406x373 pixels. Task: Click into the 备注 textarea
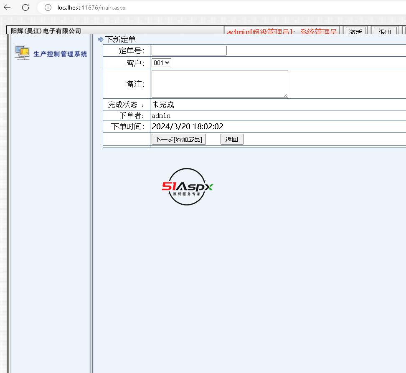coord(220,84)
